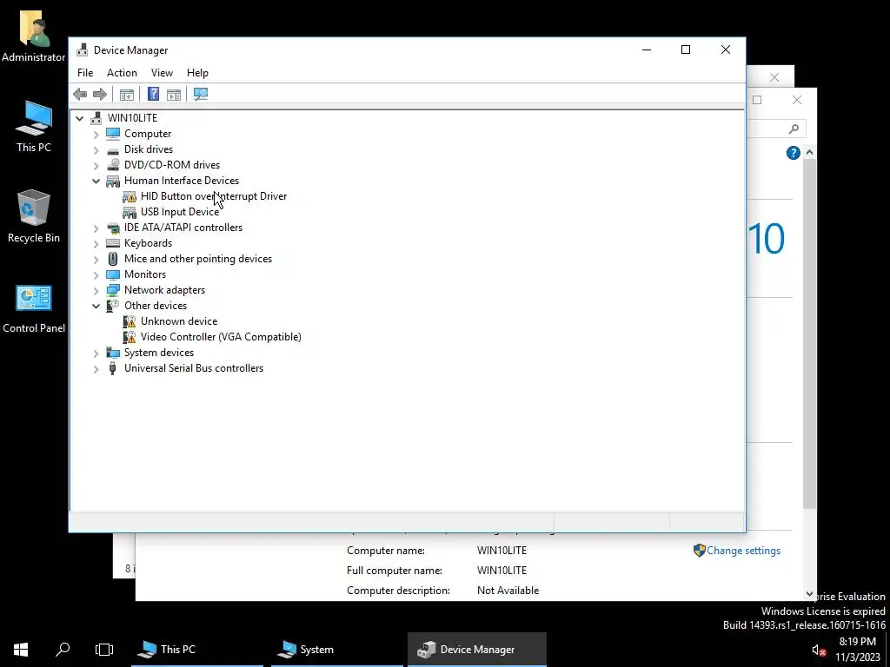
Task: Click the Unknown device warning icon
Action: tap(130, 321)
